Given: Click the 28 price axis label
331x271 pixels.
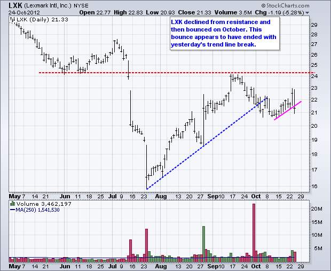Looking at the screenshot, I should pyautogui.click(x=314, y=34).
